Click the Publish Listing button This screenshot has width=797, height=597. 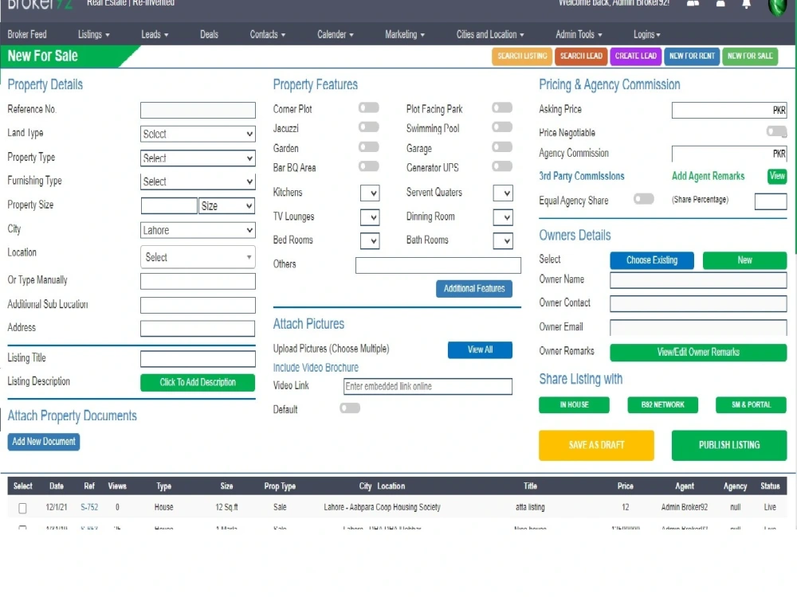point(729,445)
